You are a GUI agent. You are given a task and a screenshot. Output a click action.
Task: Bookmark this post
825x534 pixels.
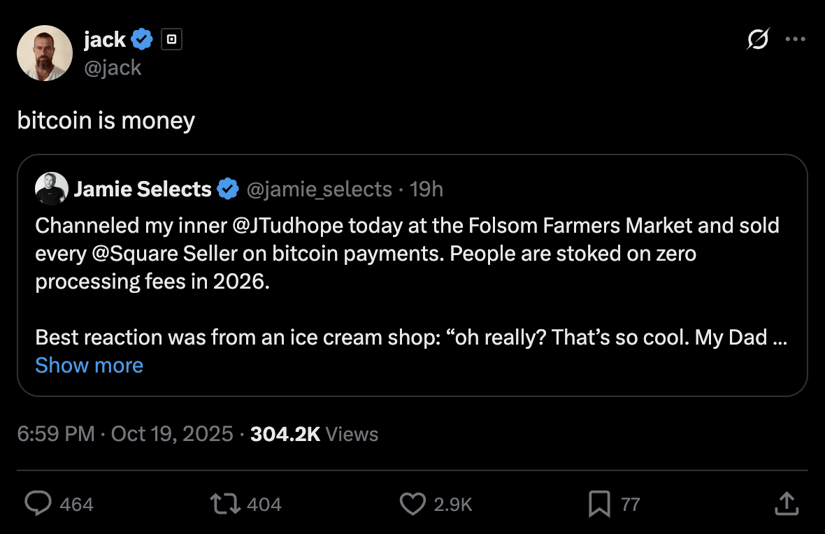pyautogui.click(x=599, y=503)
